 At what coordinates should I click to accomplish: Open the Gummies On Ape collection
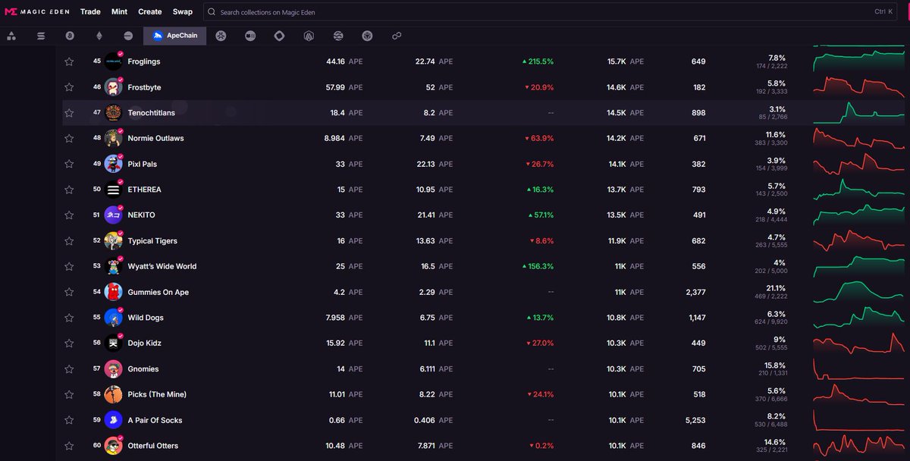[159, 291]
